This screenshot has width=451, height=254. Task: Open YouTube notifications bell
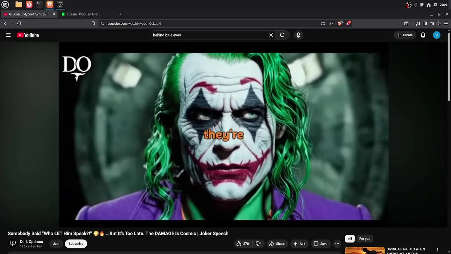423,35
